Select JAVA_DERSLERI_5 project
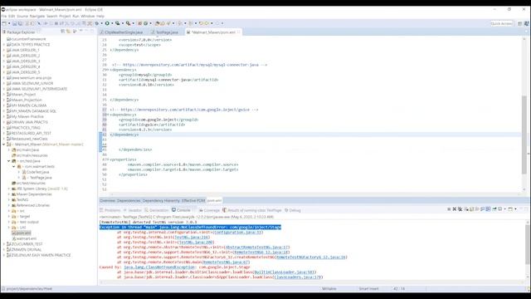The height and width of the screenshot is (299, 531). (x=26, y=72)
